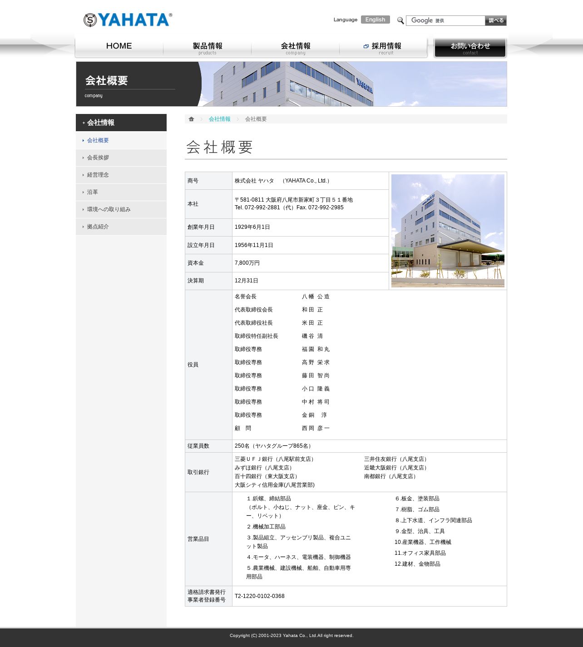Focus the Google search input field
Image resolution: width=583 pixels, height=647 pixels.
click(x=445, y=20)
